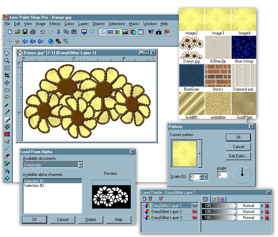
Task: Click the GIF export icon
Action: [x=33, y=41]
